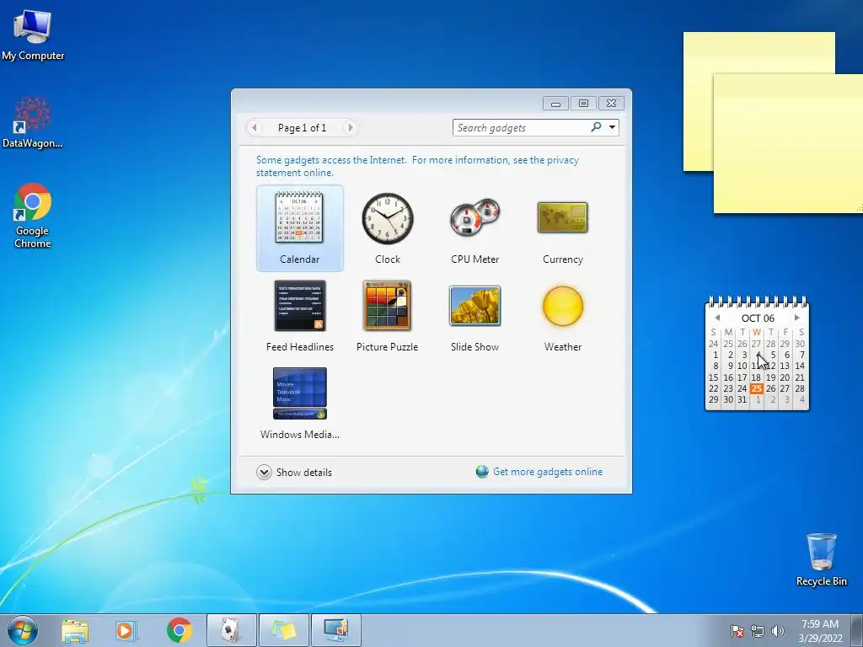
Task: Minimize the gadget gallery window
Action: click(556, 104)
